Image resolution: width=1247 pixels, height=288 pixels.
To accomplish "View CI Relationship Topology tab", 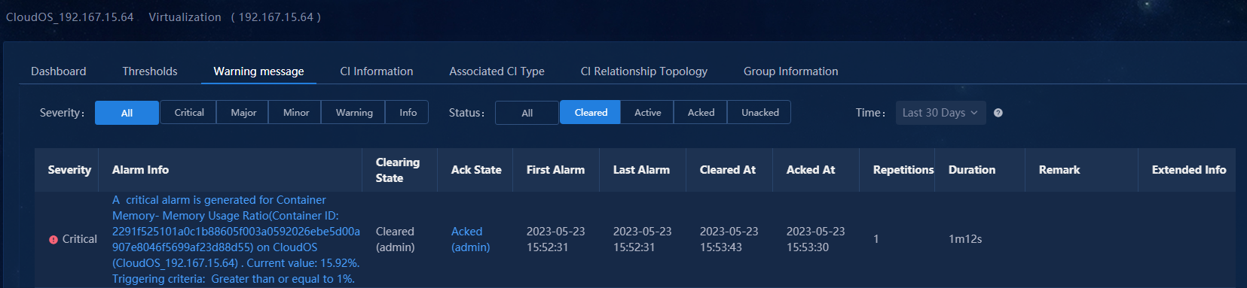I will coord(644,71).
